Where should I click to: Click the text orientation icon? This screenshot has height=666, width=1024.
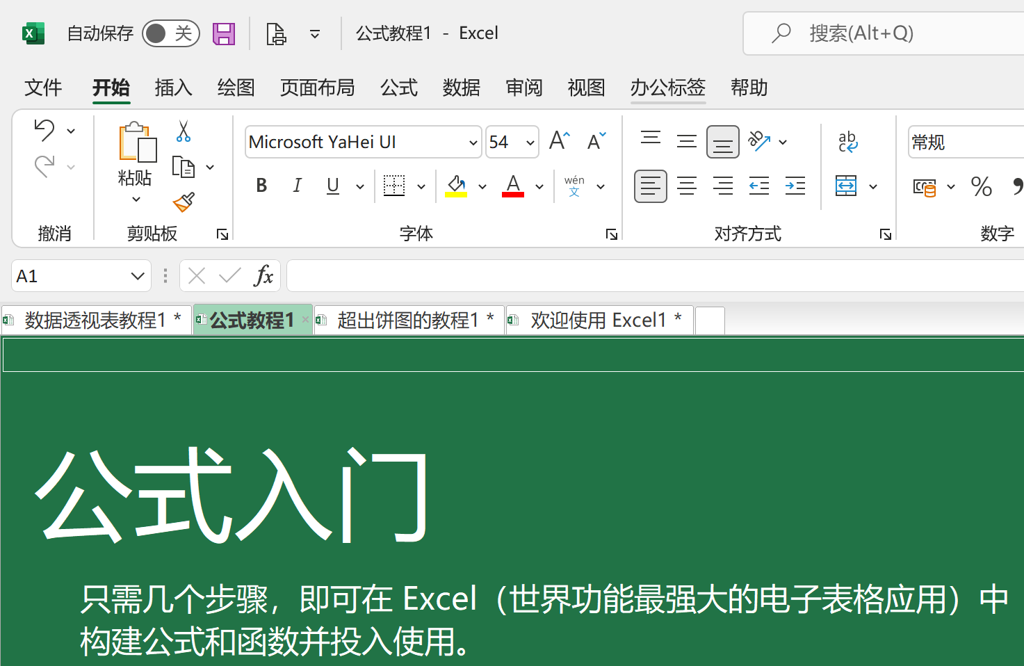tap(759, 142)
